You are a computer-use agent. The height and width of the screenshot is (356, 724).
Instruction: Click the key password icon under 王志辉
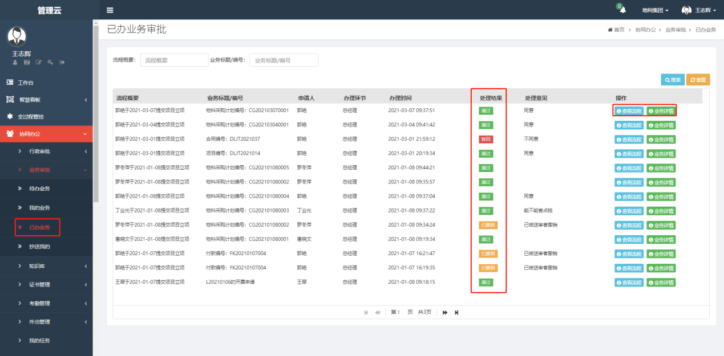50,62
